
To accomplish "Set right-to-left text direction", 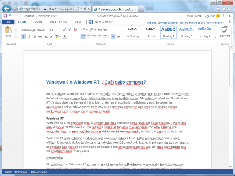I will click(x=119, y=37).
